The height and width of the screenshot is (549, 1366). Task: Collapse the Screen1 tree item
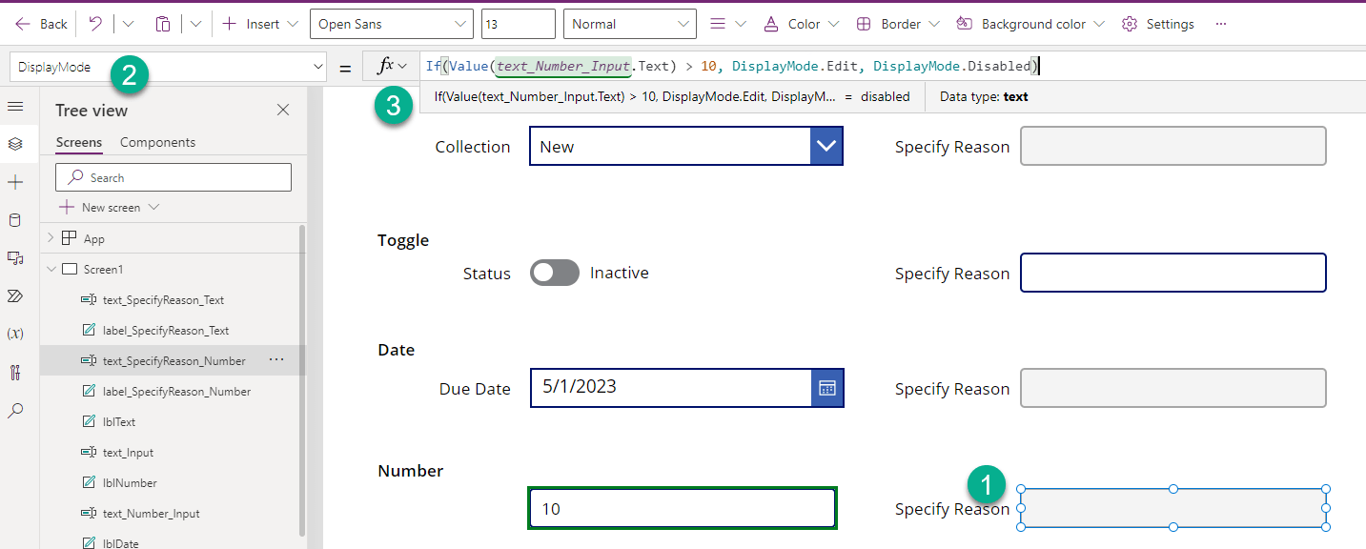tap(51, 269)
